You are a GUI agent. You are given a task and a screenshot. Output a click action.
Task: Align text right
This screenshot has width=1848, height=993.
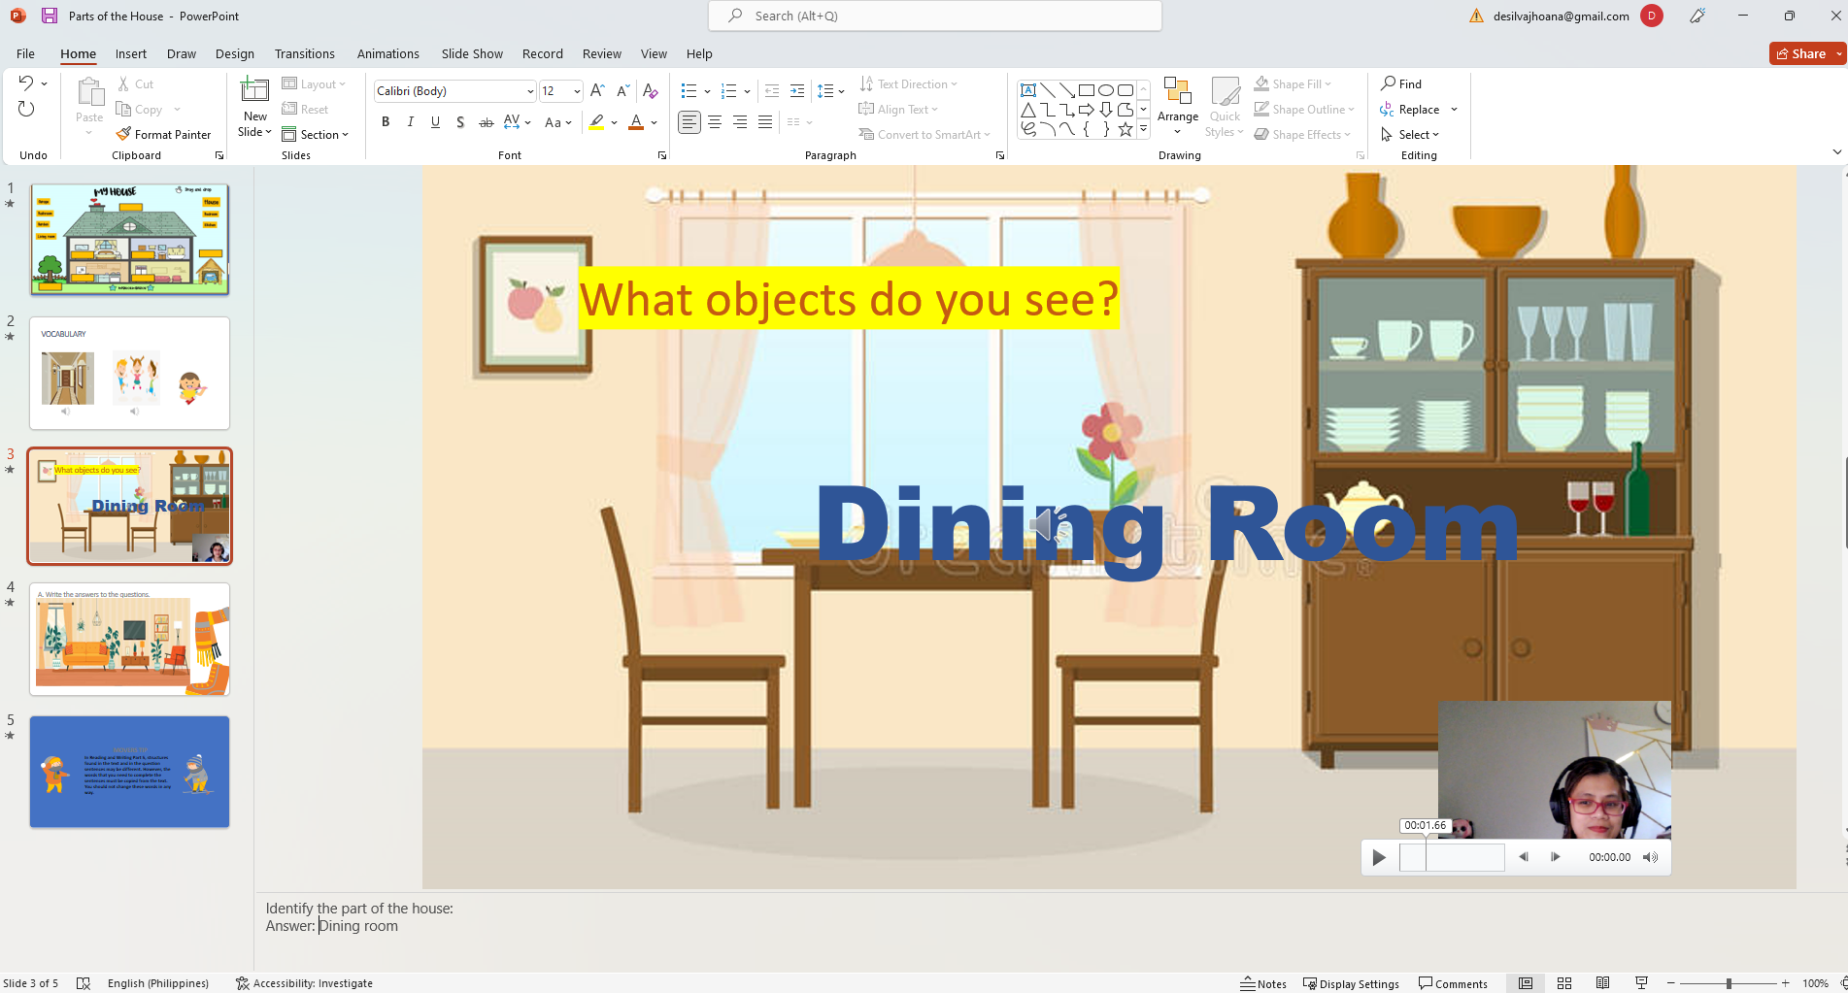point(740,121)
